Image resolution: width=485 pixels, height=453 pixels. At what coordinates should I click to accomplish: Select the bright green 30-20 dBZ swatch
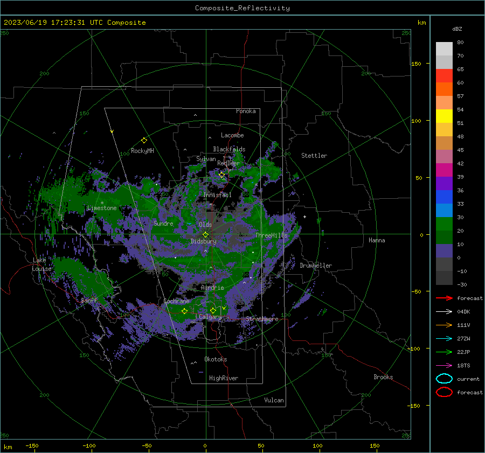click(444, 224)
